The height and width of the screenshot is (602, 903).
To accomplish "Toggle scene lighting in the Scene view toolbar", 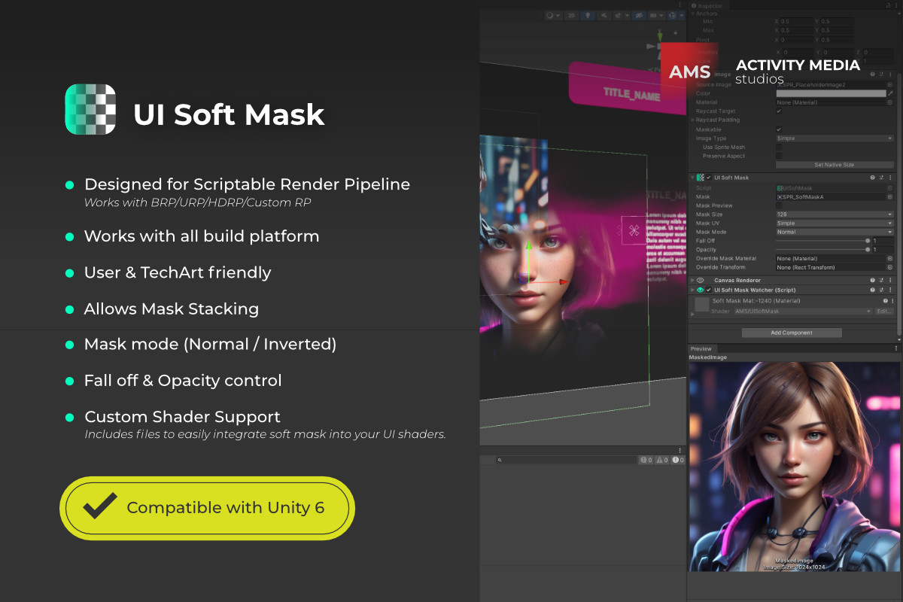I will 588,14.
